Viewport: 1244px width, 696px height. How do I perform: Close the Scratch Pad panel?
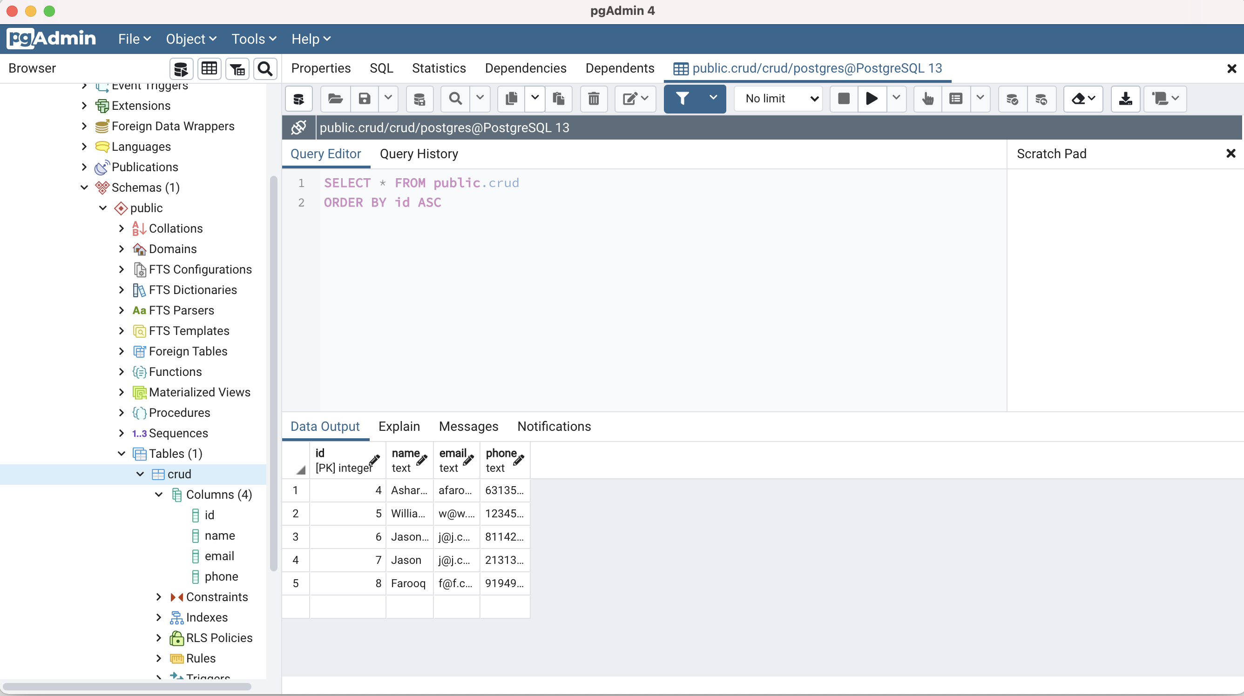1230,154
